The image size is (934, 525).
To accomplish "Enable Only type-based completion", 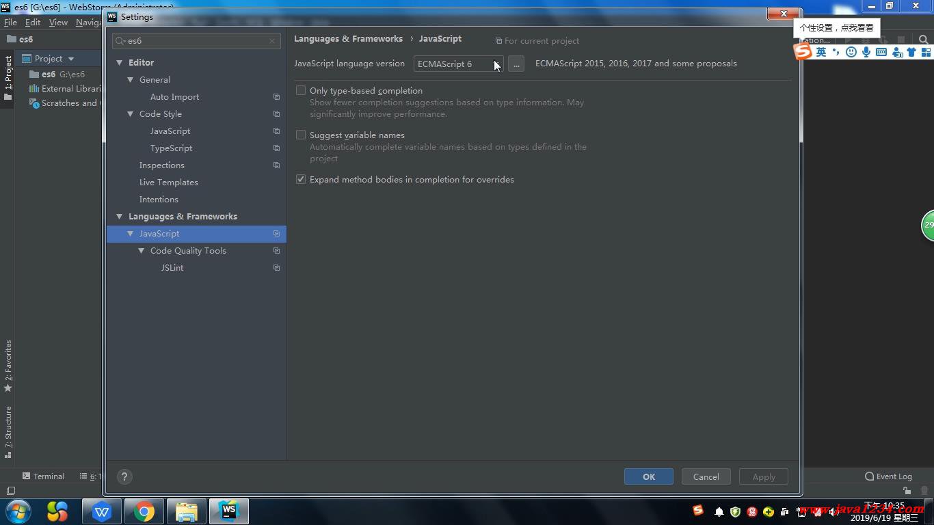I will click(x=301, y=90).
